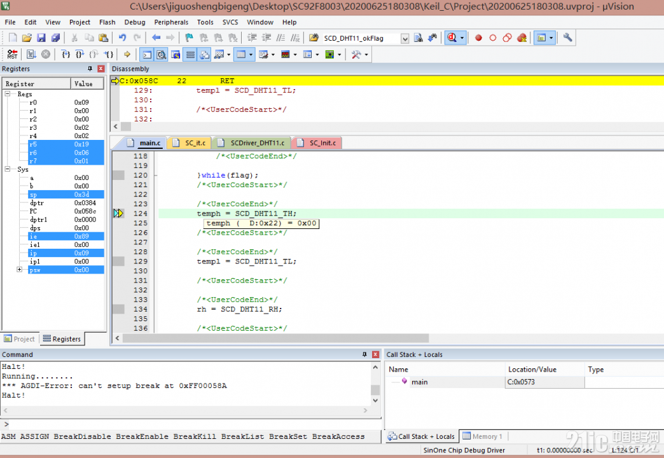Screen dimensions: 664x458
Task: Open the File menu
Action: (x=10, y=22)
